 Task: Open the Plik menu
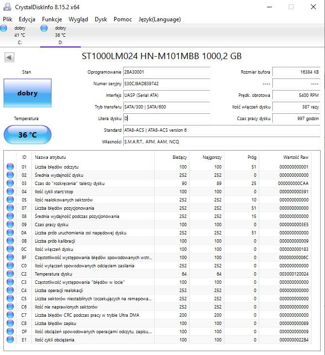point(7,19)
